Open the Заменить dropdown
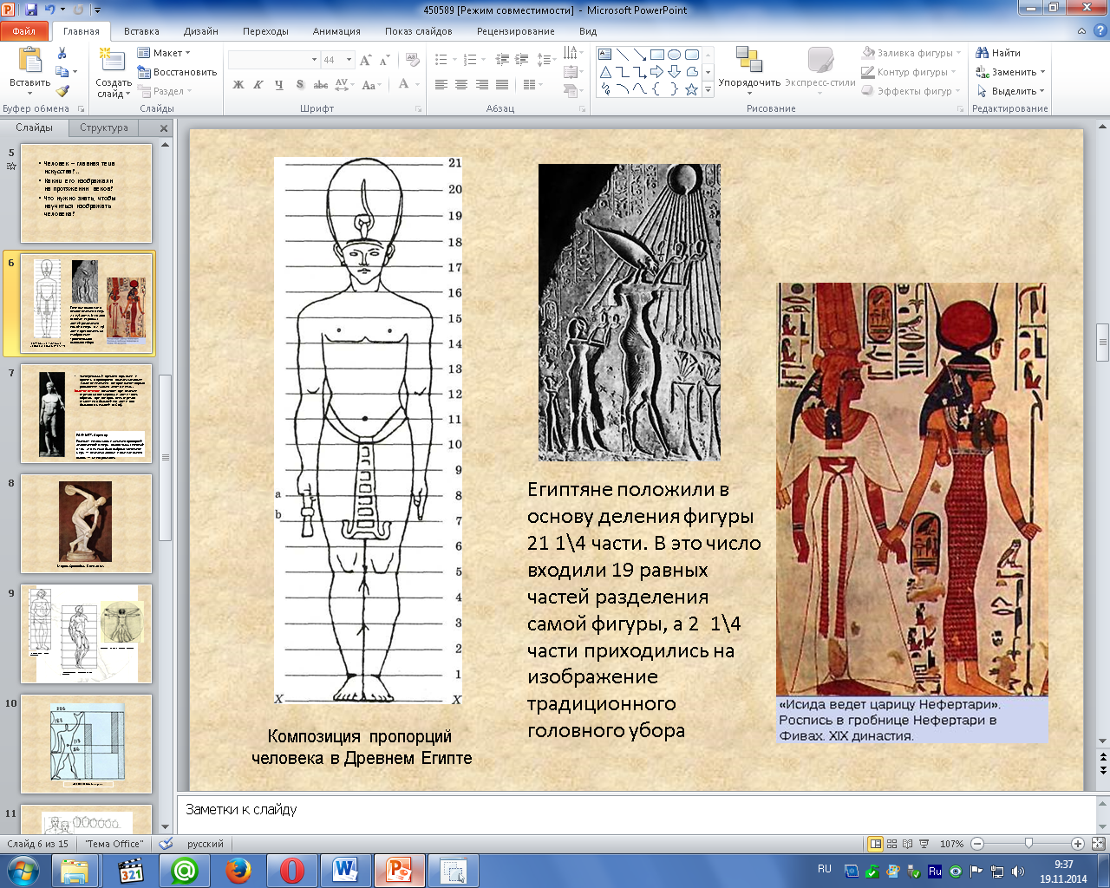Image resolution: width=1110 pixels, height=888 pixels. pos(1011,72)
